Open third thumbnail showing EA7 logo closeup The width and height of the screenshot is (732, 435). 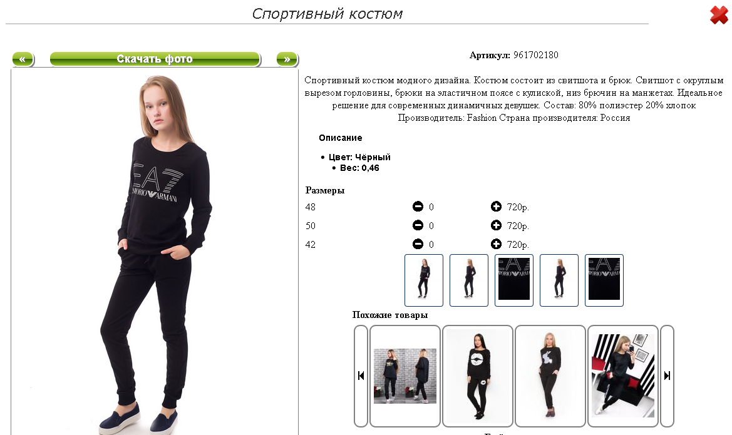click(x=514, y=280)
